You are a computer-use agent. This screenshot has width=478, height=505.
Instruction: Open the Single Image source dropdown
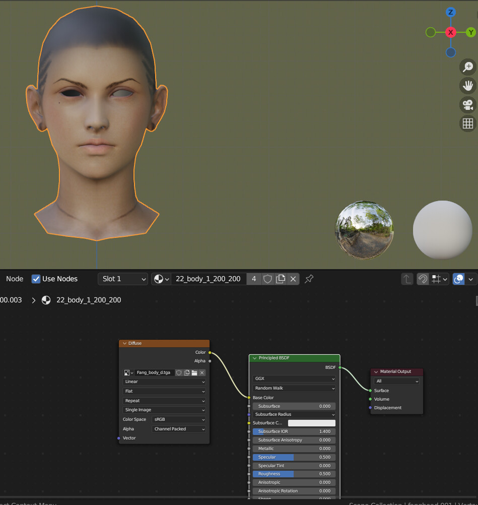coord(164,410)
